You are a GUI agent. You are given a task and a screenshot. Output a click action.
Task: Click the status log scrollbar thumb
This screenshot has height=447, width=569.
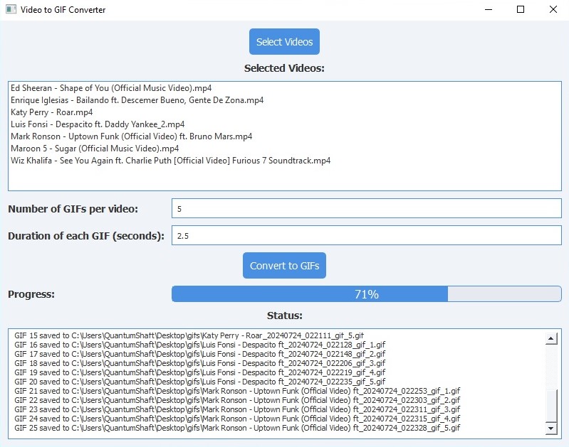[x=551, y=406]
